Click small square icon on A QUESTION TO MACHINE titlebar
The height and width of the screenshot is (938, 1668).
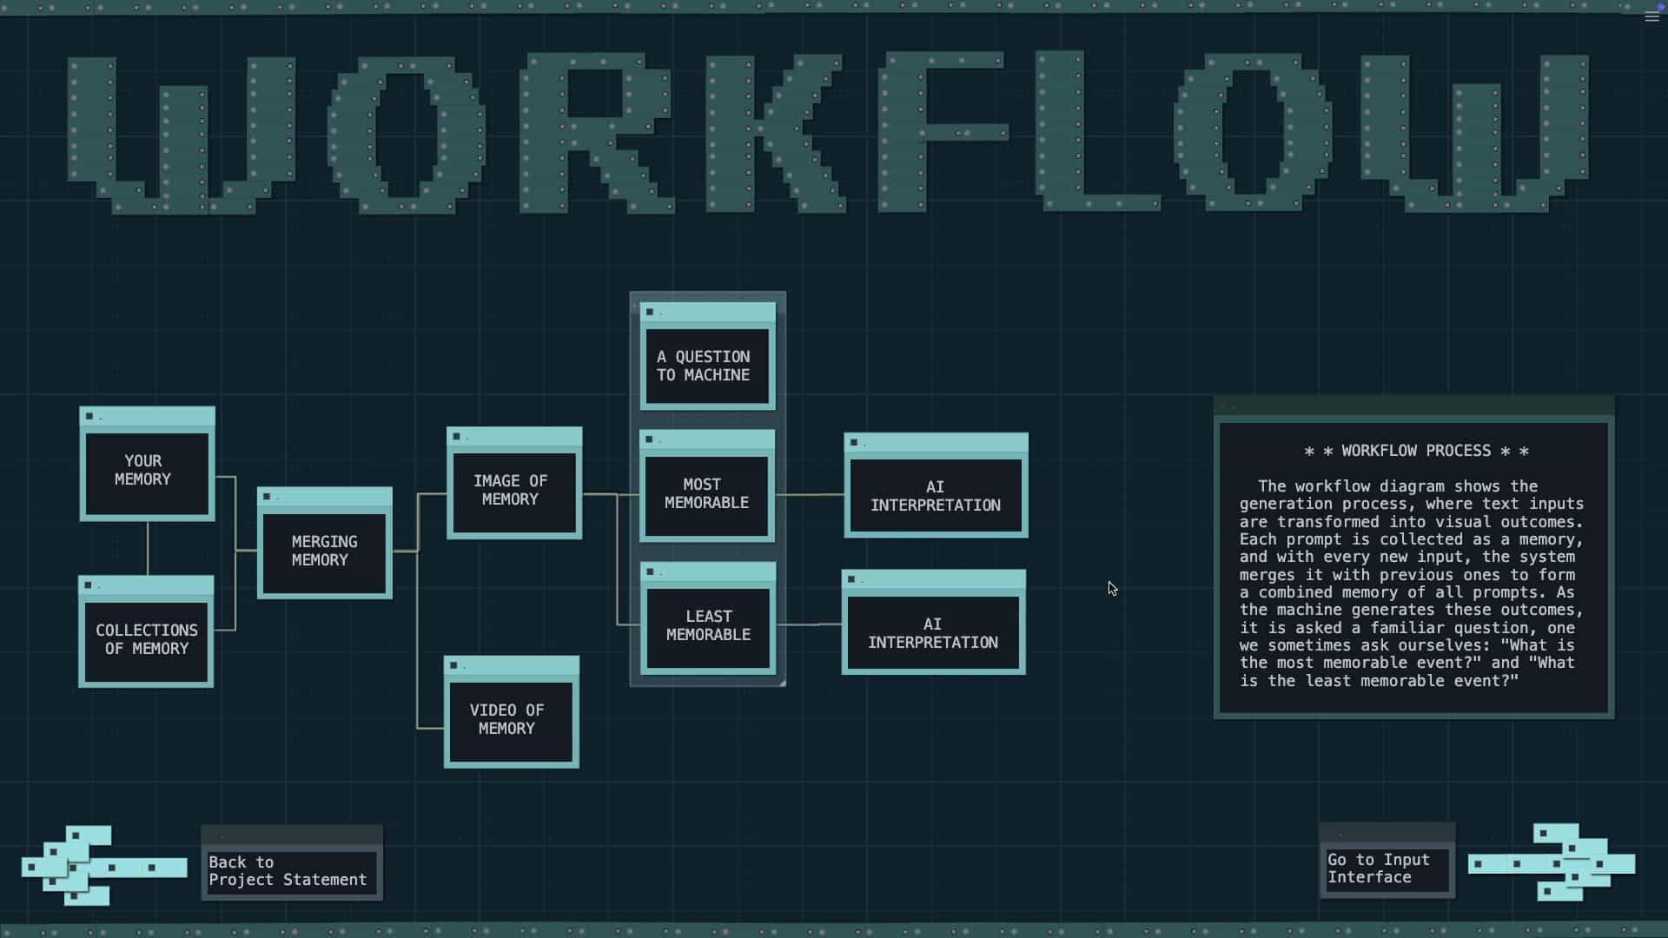(650, 313)
